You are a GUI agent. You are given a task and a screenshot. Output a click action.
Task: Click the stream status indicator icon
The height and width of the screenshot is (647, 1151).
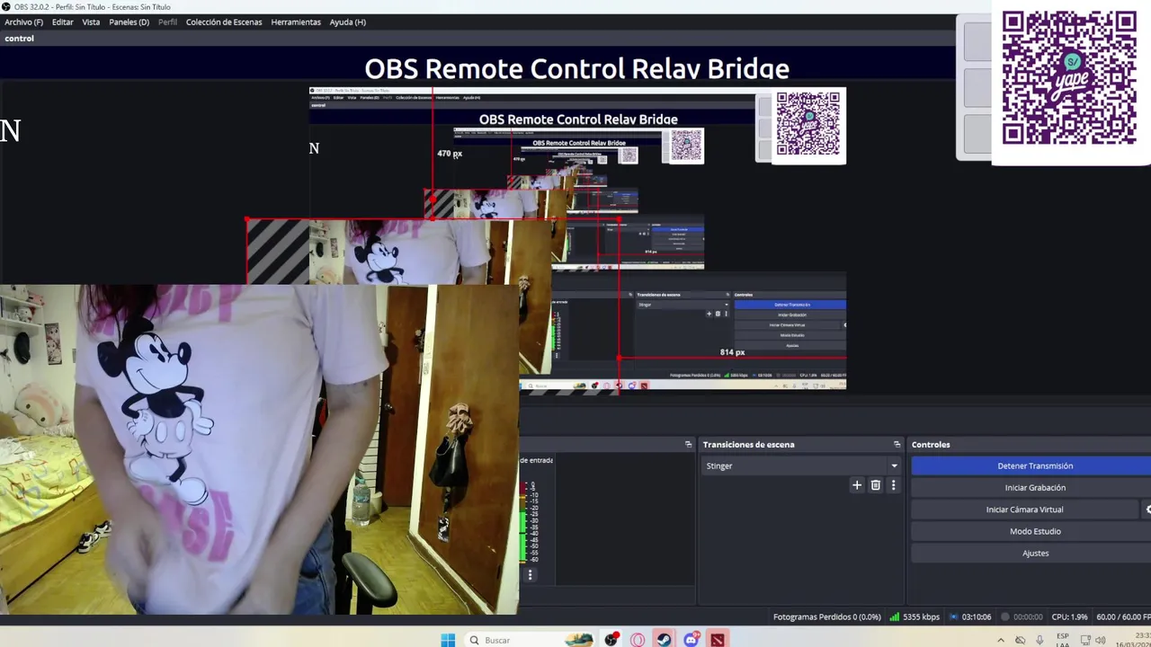pos(954,616)
